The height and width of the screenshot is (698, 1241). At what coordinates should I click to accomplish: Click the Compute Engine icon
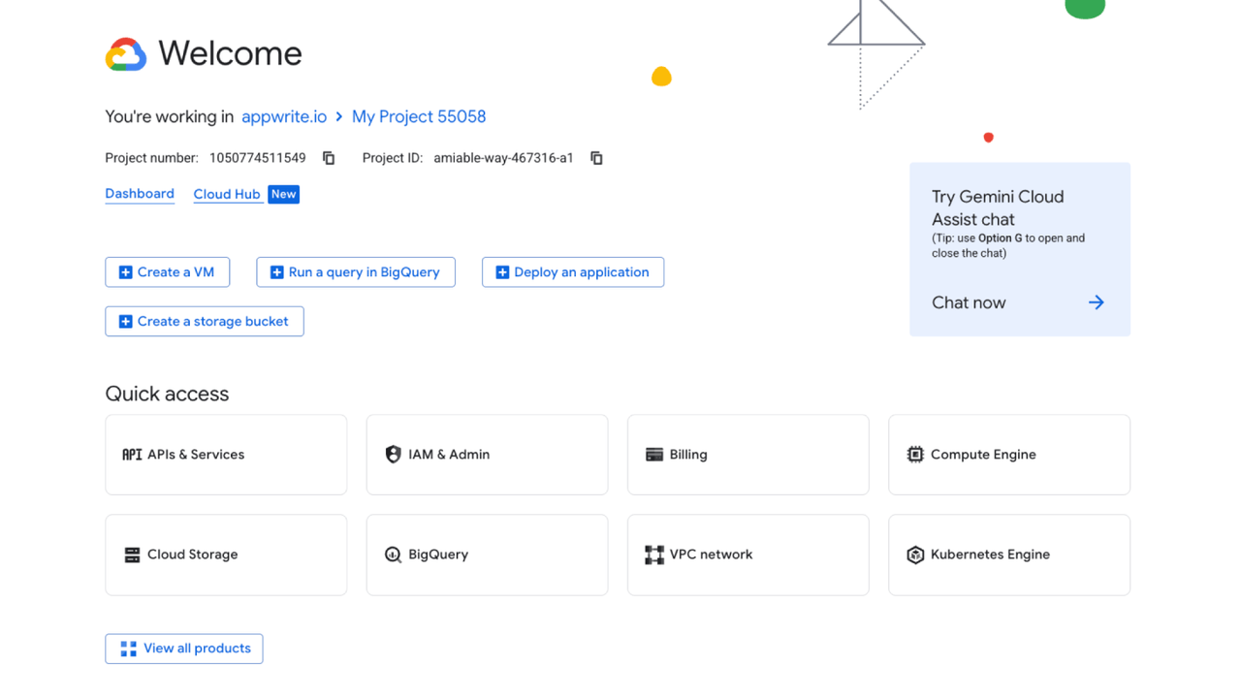point(915,454)
